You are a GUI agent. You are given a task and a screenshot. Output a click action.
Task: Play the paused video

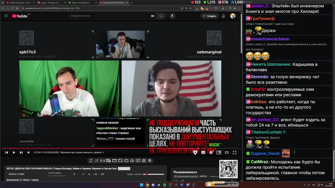click(x=14, y=152)
